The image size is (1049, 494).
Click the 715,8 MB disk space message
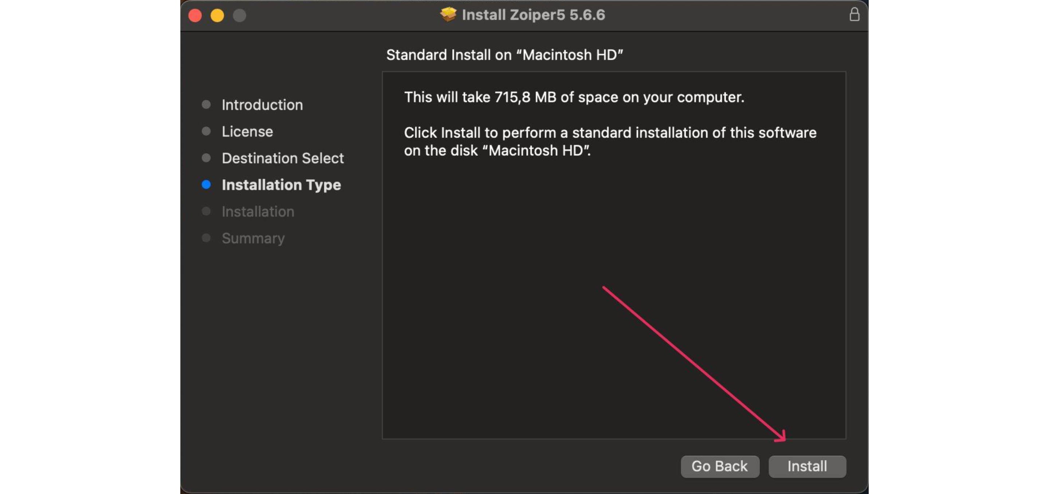click(574, 97)
